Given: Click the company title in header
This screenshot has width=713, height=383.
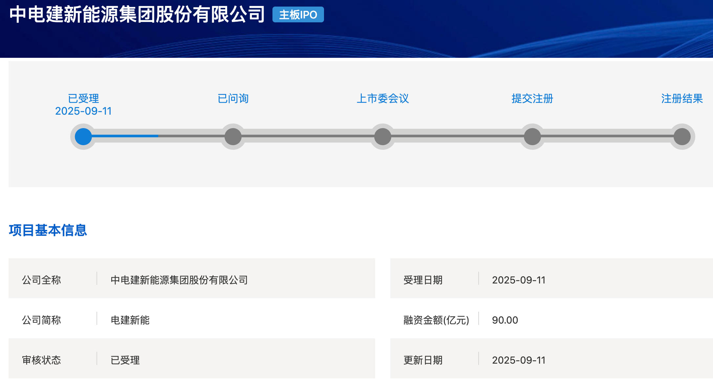Looking at the screenshot, I should tap(137, 15).
